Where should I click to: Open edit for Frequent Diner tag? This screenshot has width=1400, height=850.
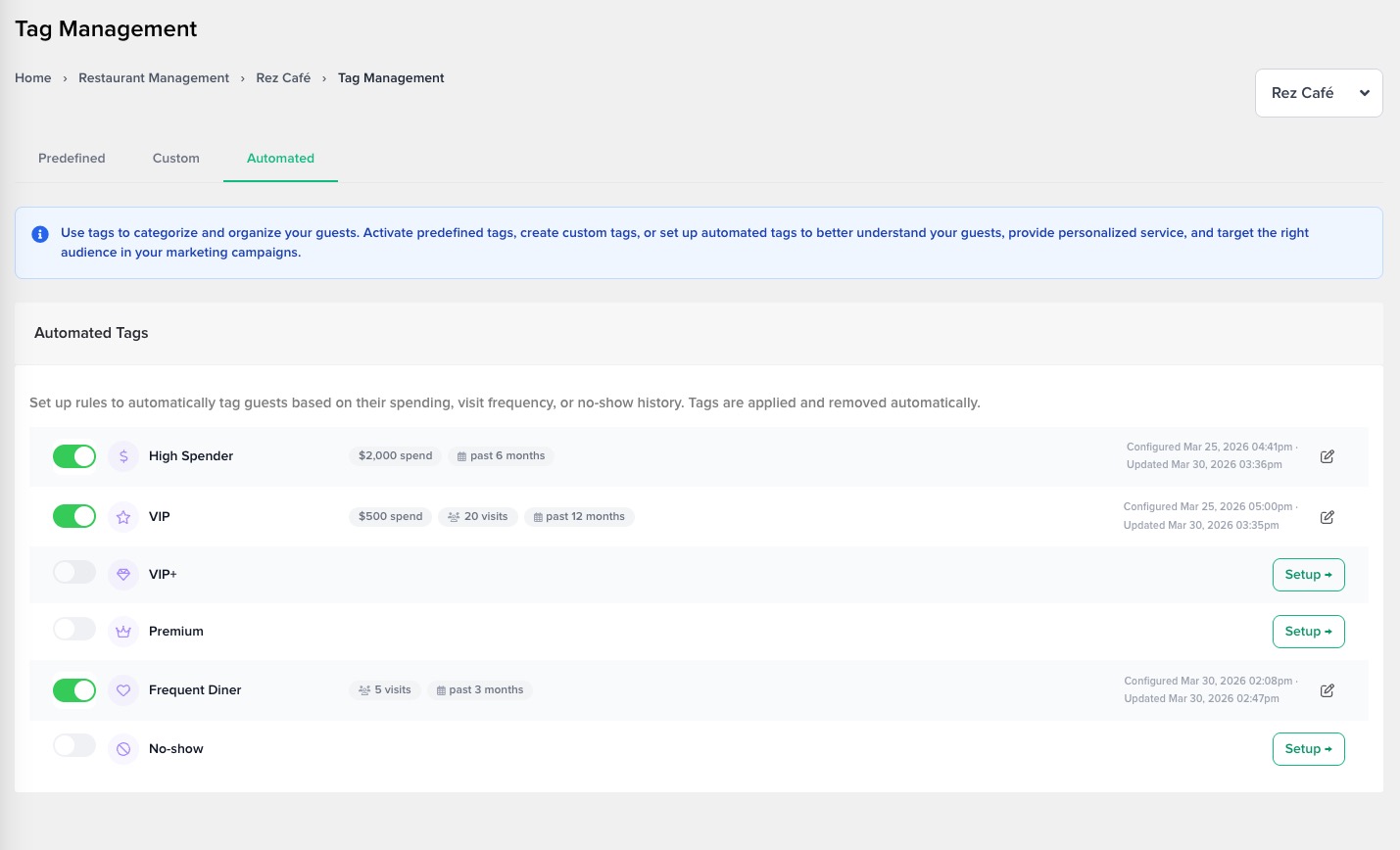click(x=1327, y=690)
